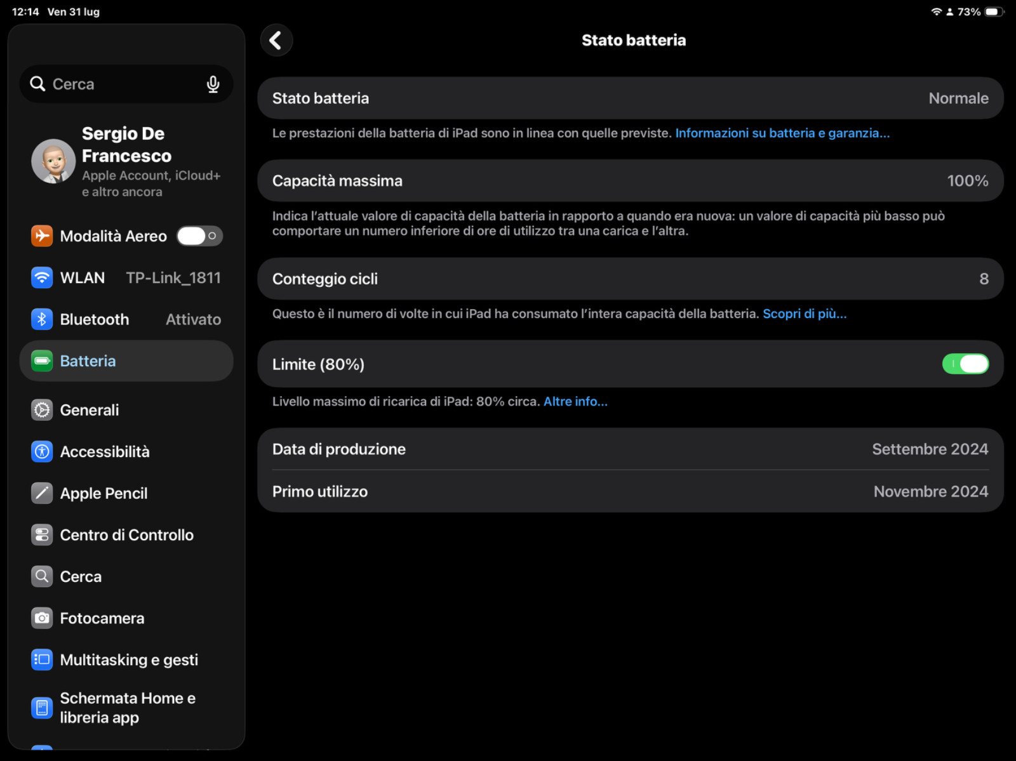The width and height of the screenshot is (1016, 761).
Task: Tap the Apple Pencil icon
Action: pos(42,493)
